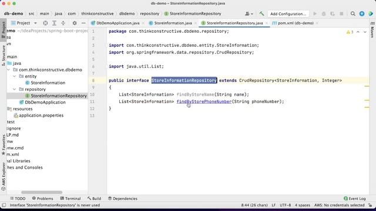
Task: Open the Project view dropdown
Action: point(24,23)
